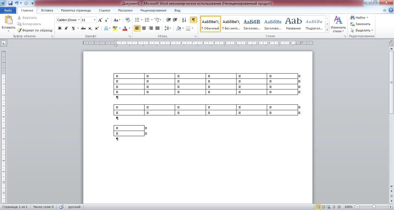Click Вырезать to cut selection
Image resolution: width=394 pixels, height=210 pixels.
[x=27, y=18]
